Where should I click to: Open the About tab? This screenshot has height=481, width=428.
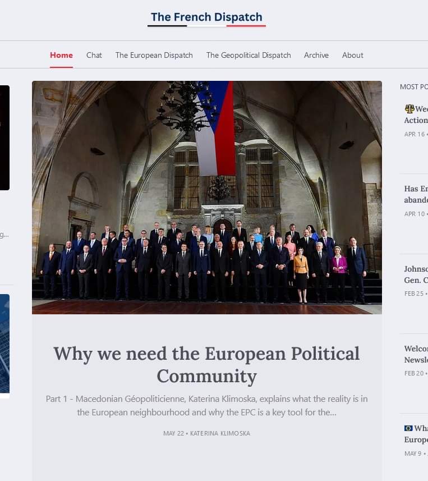(x=353, y=55)
